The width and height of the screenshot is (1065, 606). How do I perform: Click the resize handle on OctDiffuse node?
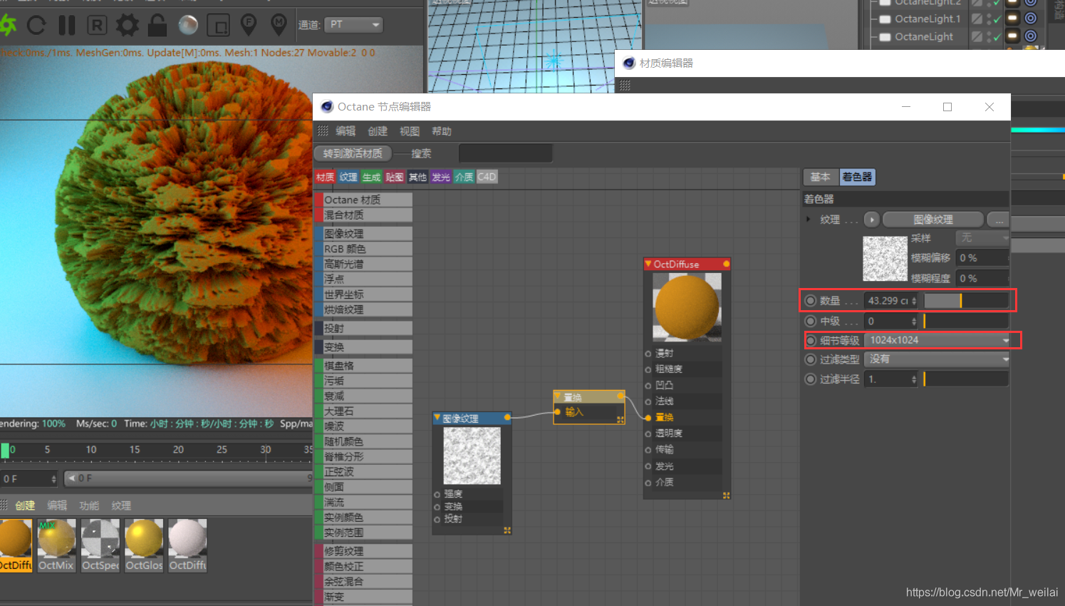(x=726, y=495)
